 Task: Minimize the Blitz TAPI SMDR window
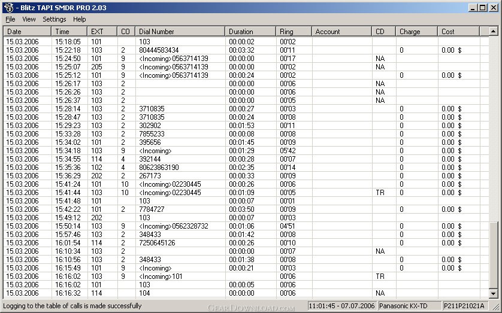click(x=473, y=8)
